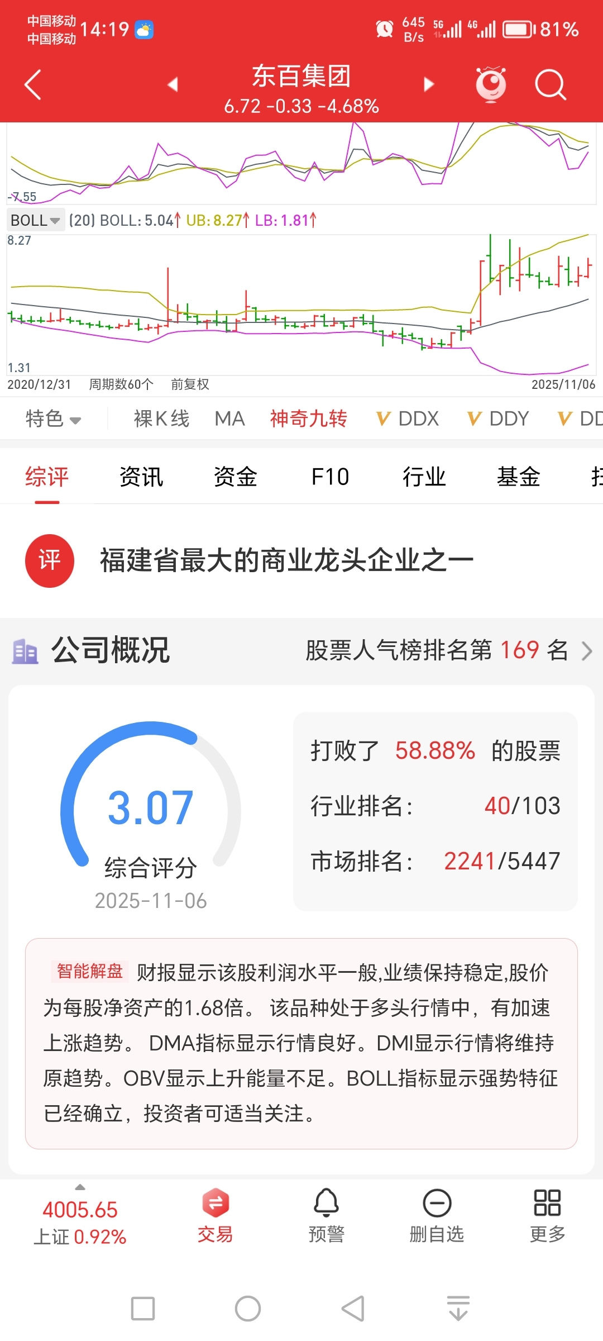Tap date 2025-11-06 under score

pos(151,901)
